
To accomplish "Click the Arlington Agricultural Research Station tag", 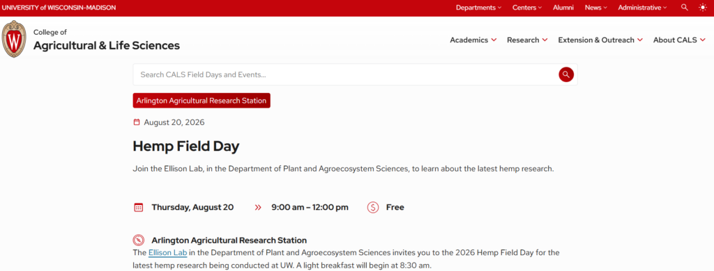I will coord(202,101).
